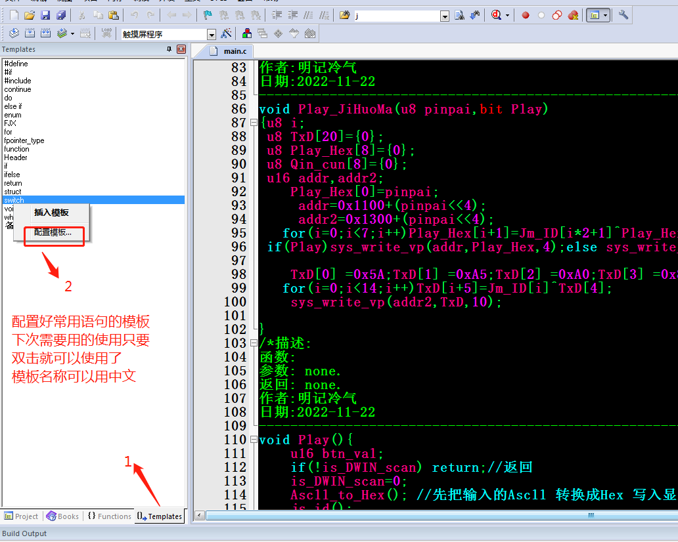Select the #include template
Screen dimensions: 678x542
coord(18,81)
